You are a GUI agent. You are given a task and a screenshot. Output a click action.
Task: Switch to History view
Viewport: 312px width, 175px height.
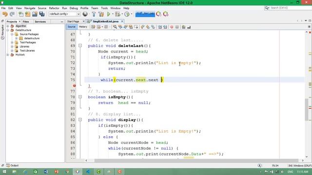[83, 27]
